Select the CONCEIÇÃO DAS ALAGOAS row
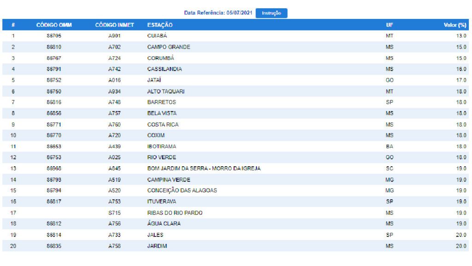The width and height of the screenshot is (472, 266). 236,191
